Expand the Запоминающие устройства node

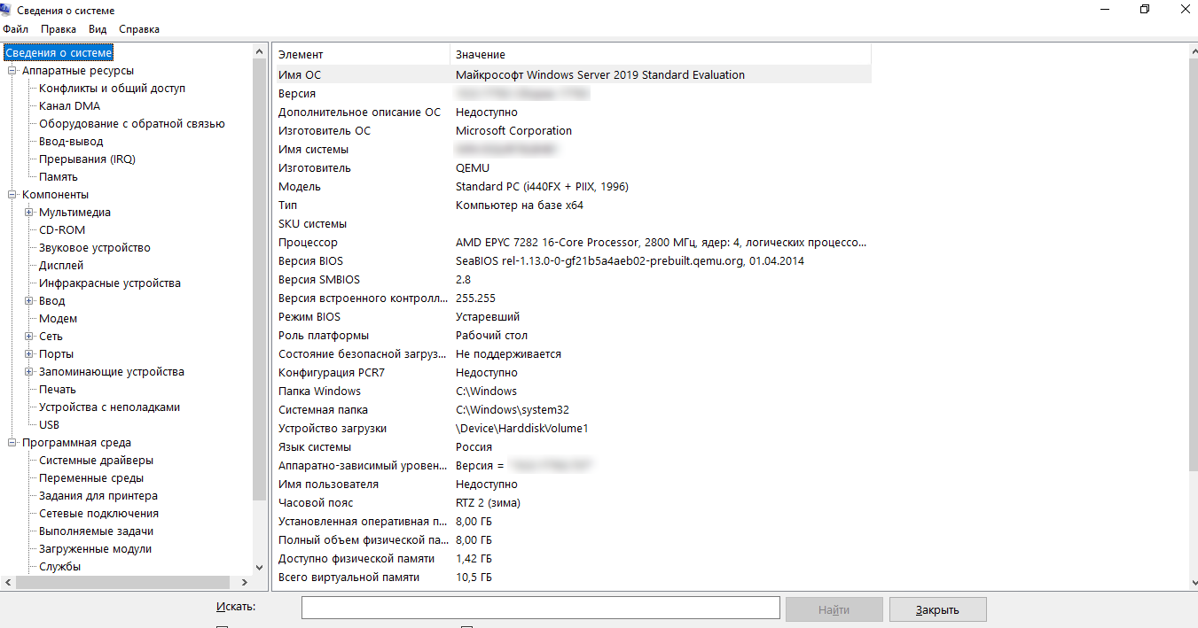pyautogui.click(x=29, y=372)
